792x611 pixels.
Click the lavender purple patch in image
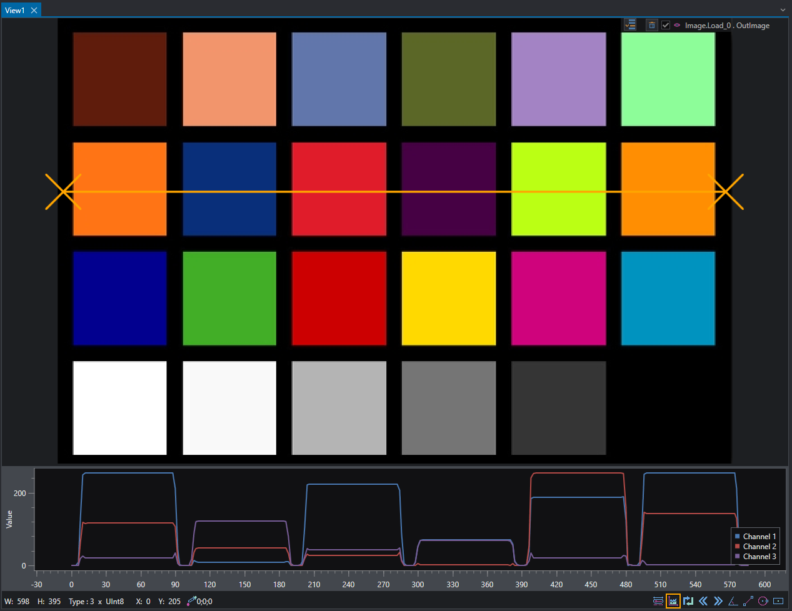pyautogui.click(x=559, y=79)
